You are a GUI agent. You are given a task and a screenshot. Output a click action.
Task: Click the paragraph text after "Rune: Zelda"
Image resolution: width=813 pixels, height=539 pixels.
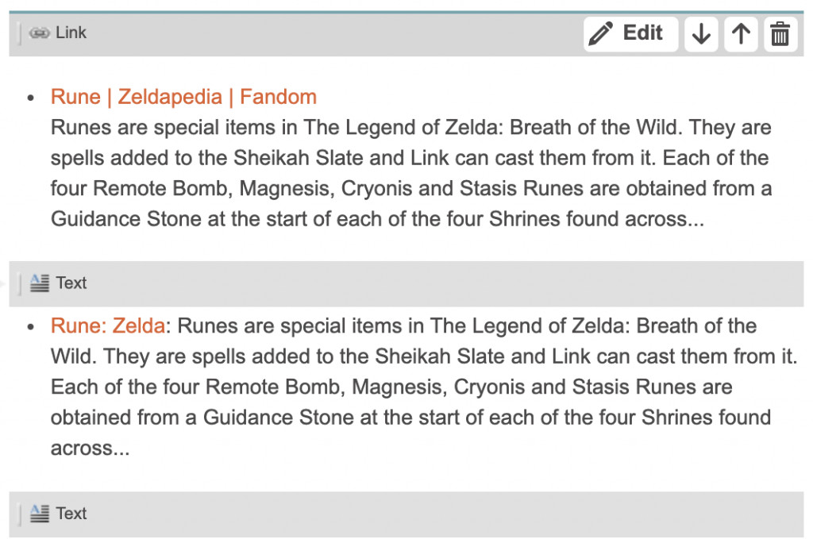point(424,387)
